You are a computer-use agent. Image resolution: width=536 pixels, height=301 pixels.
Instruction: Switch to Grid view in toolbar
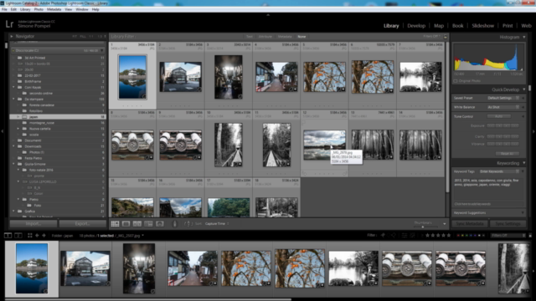click(x=116, y=224)
